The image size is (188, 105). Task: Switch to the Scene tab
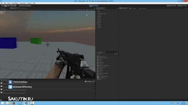pyautogui.click(x=4, y=8)
